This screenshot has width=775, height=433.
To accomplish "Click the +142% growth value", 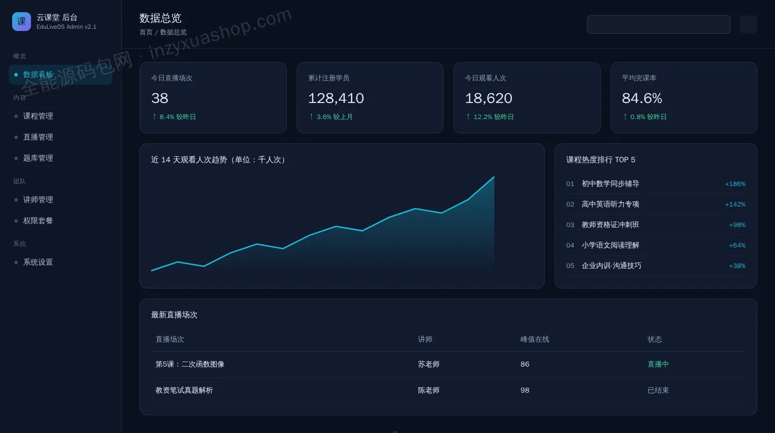I will click(x=735, y=204).
